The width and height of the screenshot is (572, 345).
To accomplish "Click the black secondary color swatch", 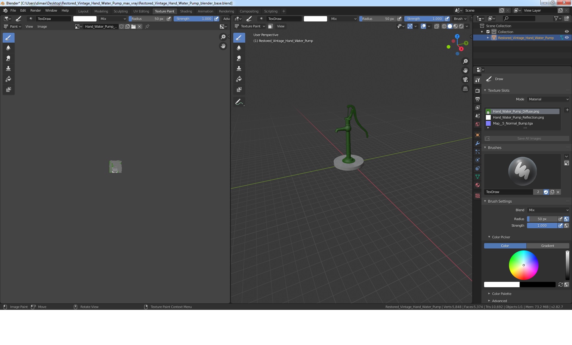I will point(537,285).
